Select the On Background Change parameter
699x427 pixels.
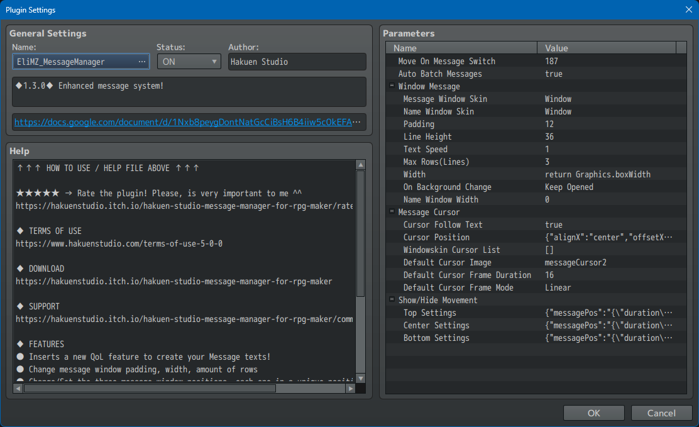536,187
